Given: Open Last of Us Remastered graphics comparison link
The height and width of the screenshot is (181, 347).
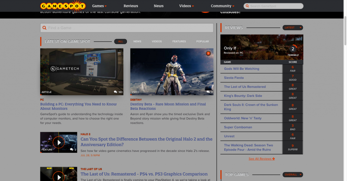Looking at the screenshot, I should pos(144,174).
